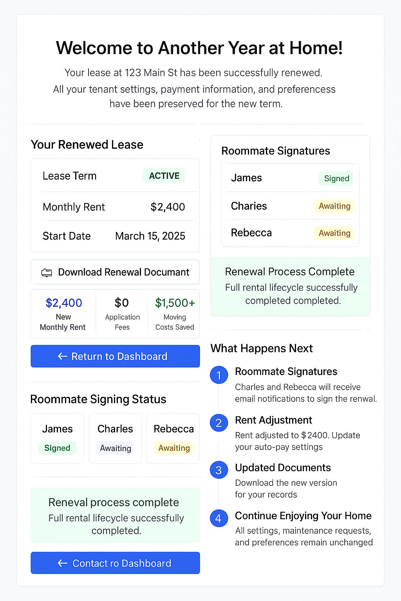401x601 pixels.
Task: Click Charies's Awaiting badge in Roommate Signatures list
Action: (334, 206)
